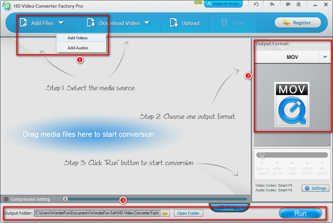Click "Drag media files here to start conversion"
333x223 pixels.
[88, 134]
